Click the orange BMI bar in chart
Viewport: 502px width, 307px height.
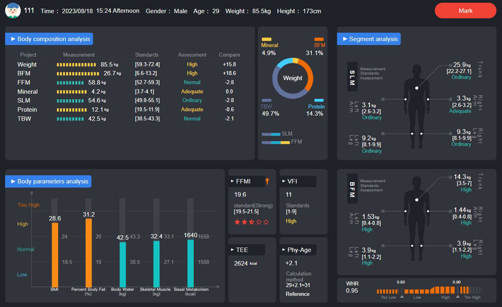click(x=55, y=254)
